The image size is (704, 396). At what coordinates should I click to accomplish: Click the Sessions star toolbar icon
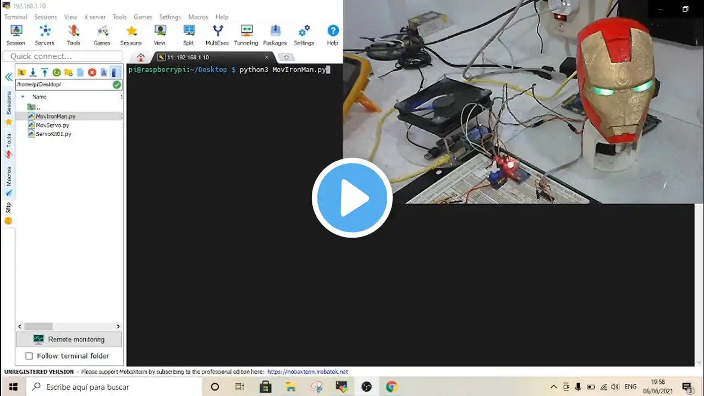[x=131, y=35]
